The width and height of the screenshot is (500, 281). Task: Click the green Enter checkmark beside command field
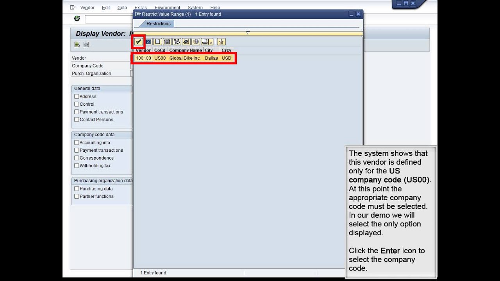[x=77, y=19]
